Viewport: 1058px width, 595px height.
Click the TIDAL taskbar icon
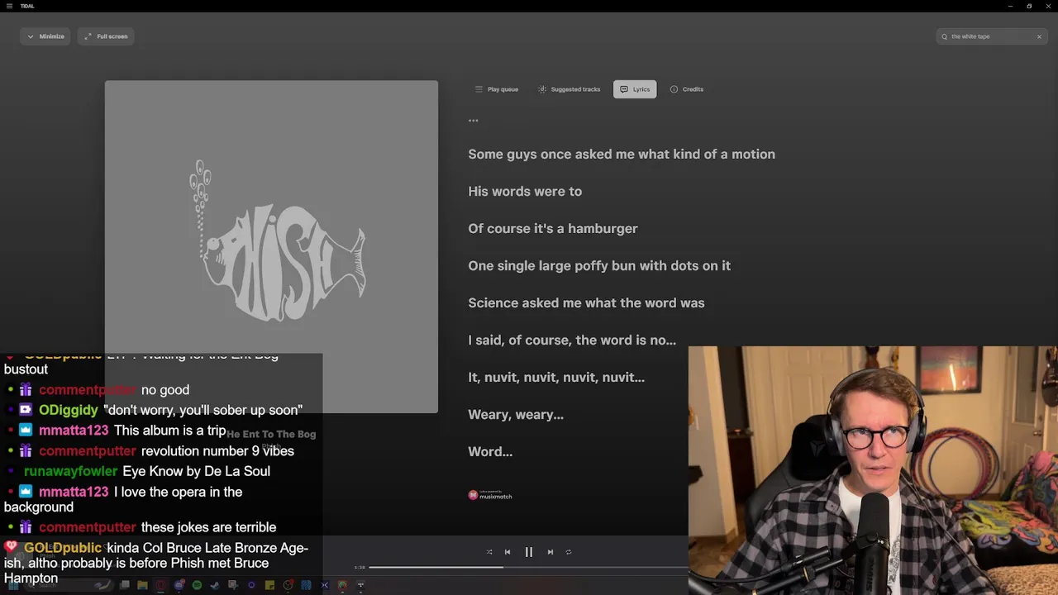point(360,585)
